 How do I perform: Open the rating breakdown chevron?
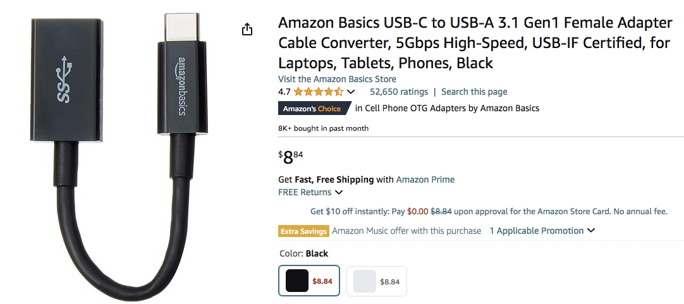pyautogui.click(x=351, y=92)
